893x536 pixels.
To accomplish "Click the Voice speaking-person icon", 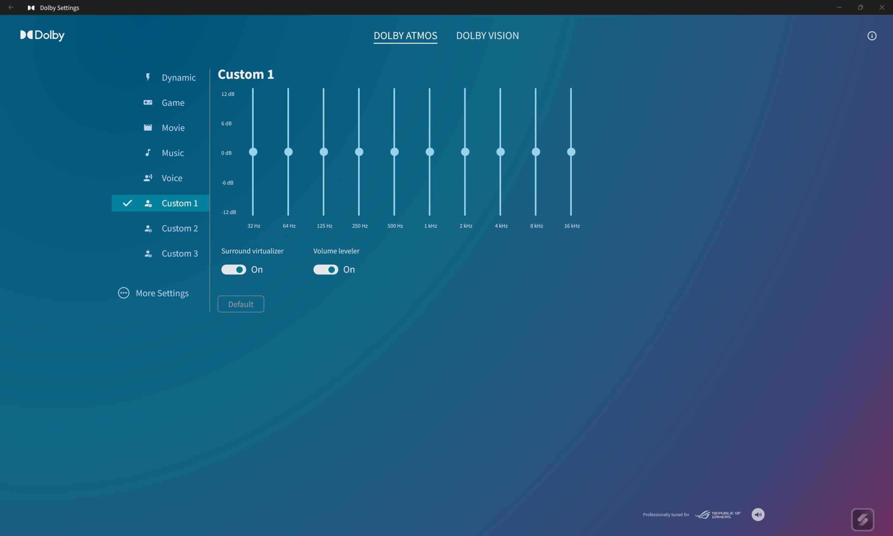I will pyautogui.click(x=148, y=178).
